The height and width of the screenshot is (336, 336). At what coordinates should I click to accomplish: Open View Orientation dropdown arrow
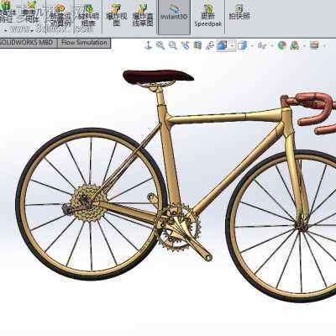coord(233,45)
